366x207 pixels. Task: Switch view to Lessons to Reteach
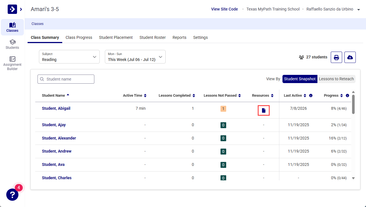[x=336, y=79]
